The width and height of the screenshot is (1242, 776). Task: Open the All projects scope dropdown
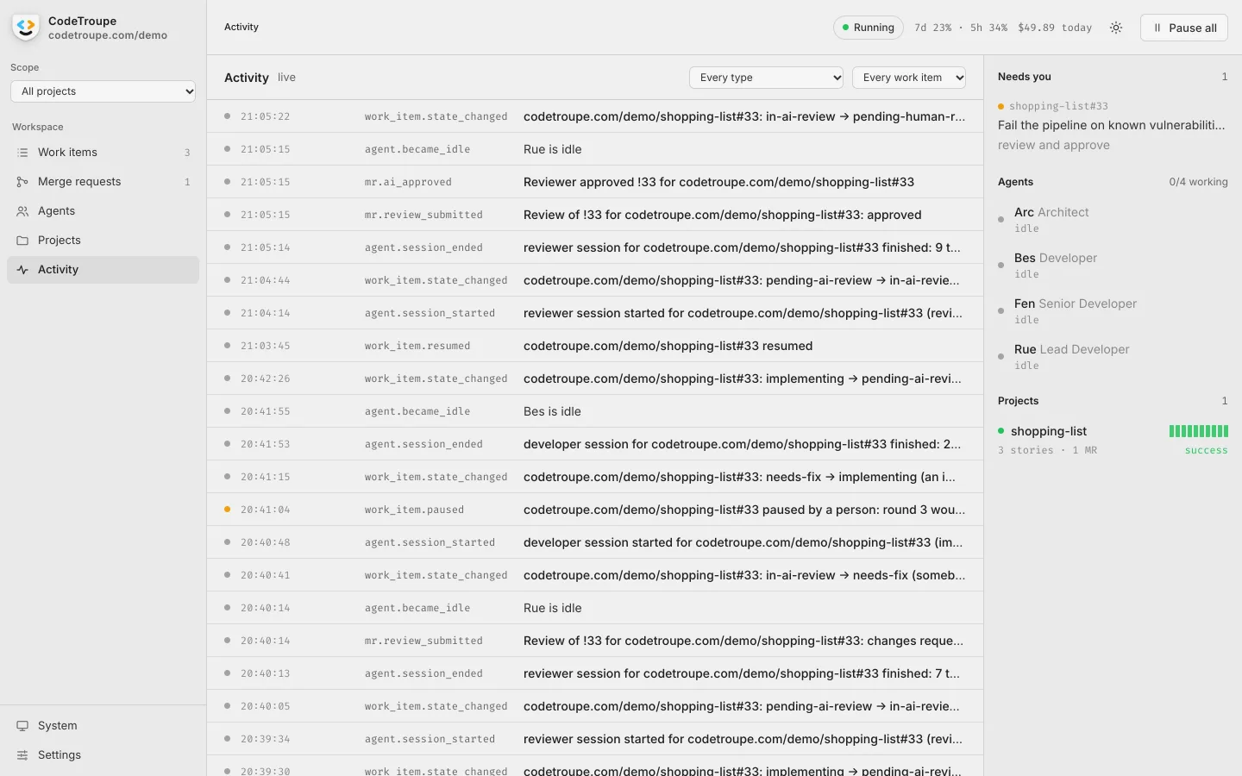point(103,91)
